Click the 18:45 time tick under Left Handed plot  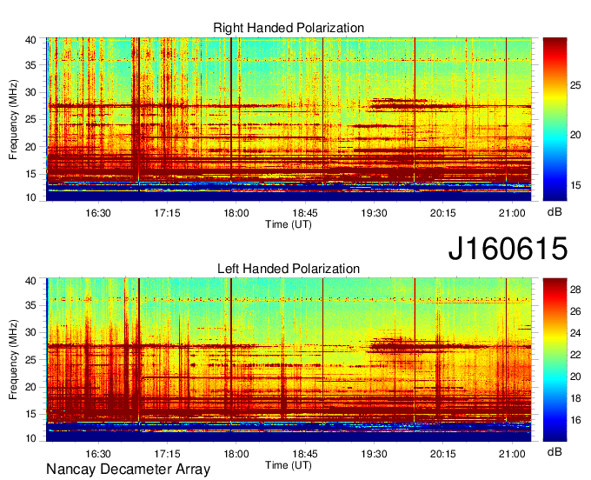point(305,454)
